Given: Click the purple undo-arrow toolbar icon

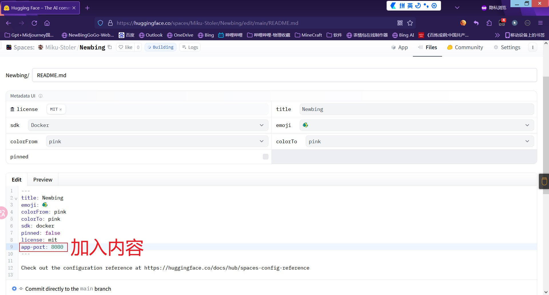Looking at the screenshot, I should (x=476, y=23).
